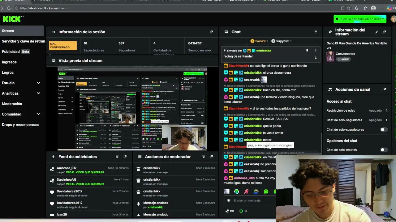
Task: Click the Conversando category thumbnail image
Action: 330,56
